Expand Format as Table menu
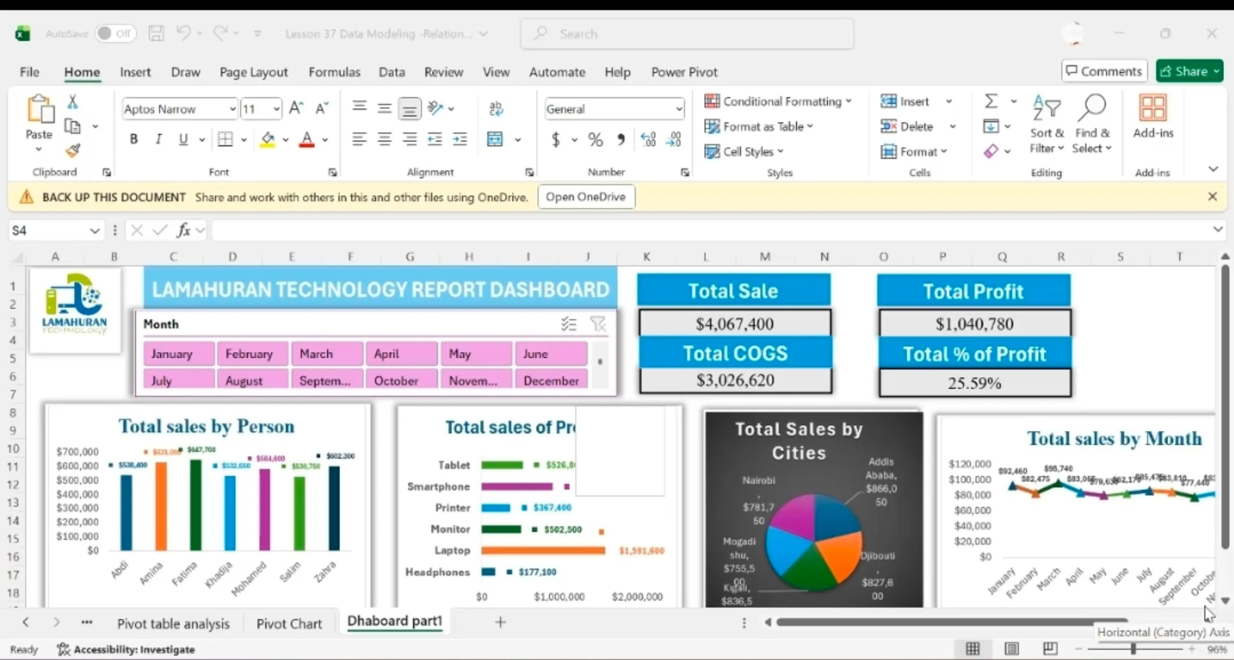The width and height of the screenshot is (1234, 660). click(759, 126)
